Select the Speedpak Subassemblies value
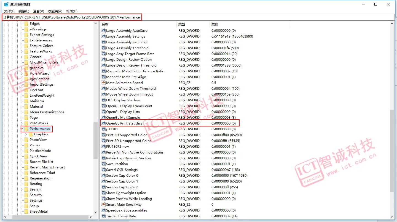 click(127, 210)
